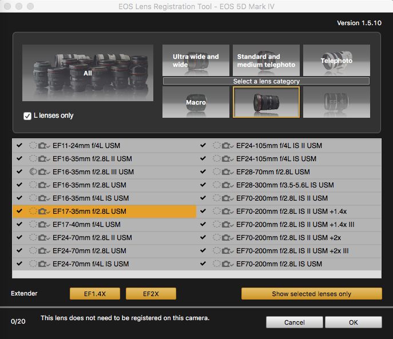Select lens EF70-200mm f/2.8L IS II USM text
The width and height of the screenshot is (393, 339).
[x=282, y=198]
